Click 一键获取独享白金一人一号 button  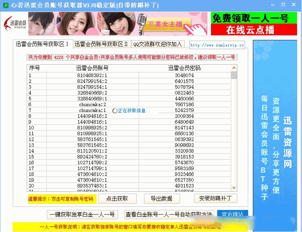tap(82, 215)
